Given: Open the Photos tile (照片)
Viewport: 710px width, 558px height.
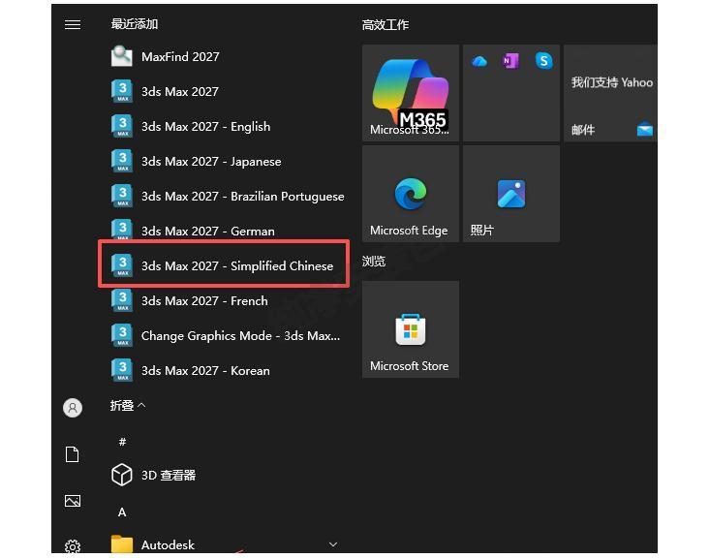Looking at the screenshot, I should pos(511,194).
